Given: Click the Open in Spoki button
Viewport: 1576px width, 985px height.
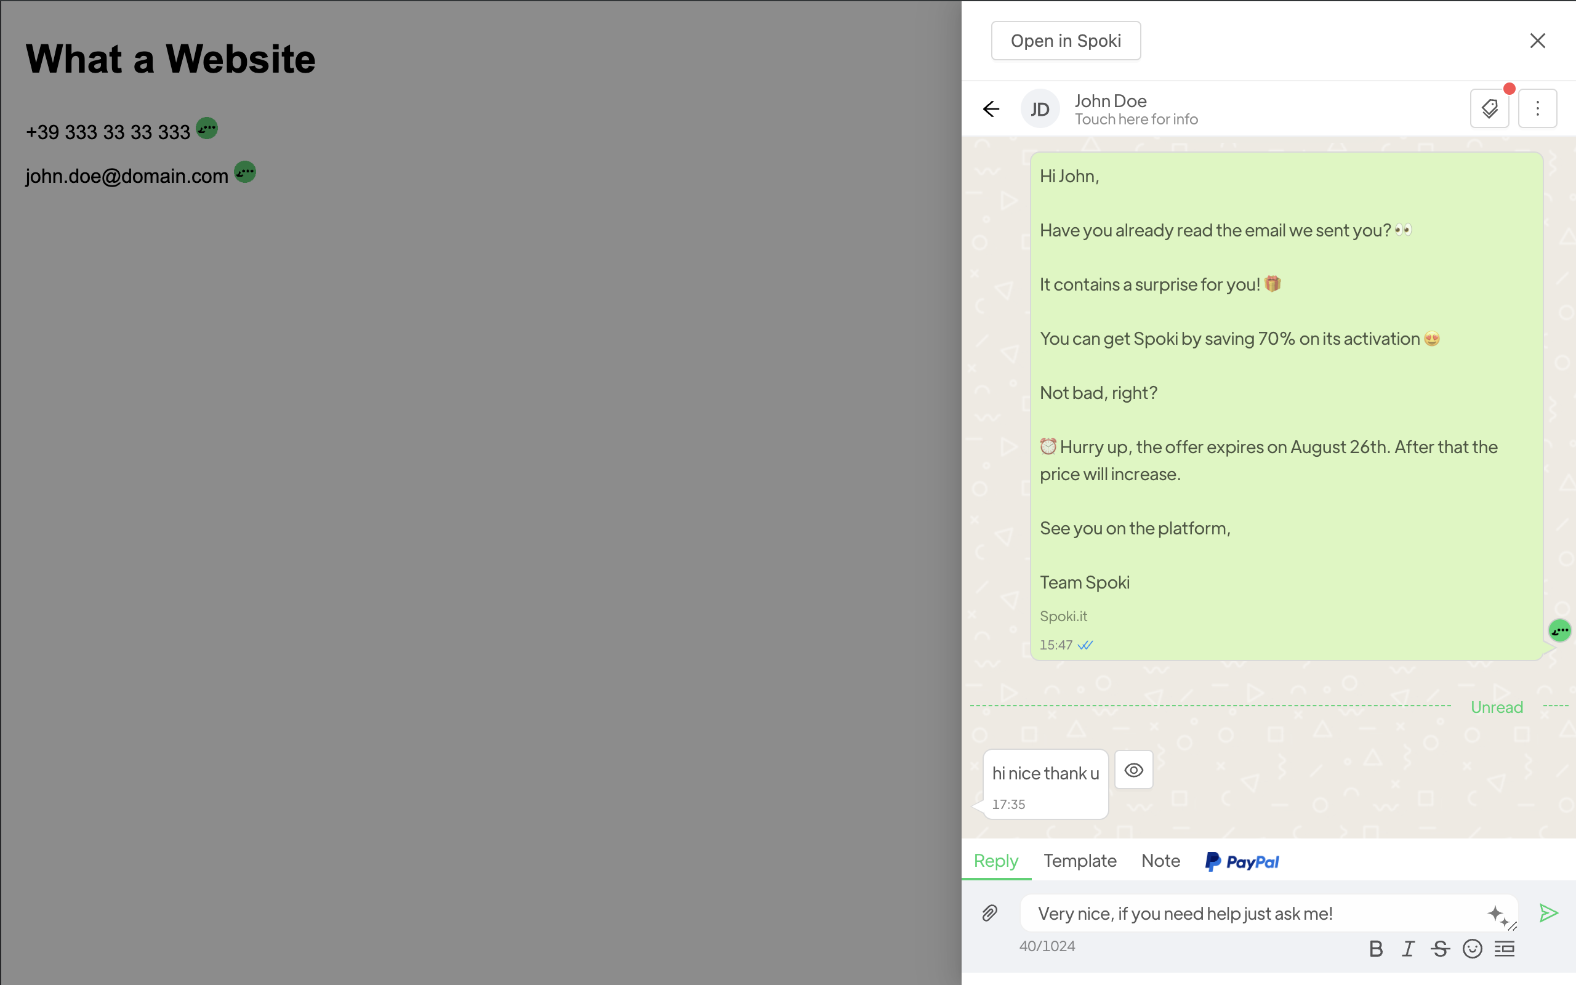Looking at the screenshot, I should click(x=1066, y=41).
